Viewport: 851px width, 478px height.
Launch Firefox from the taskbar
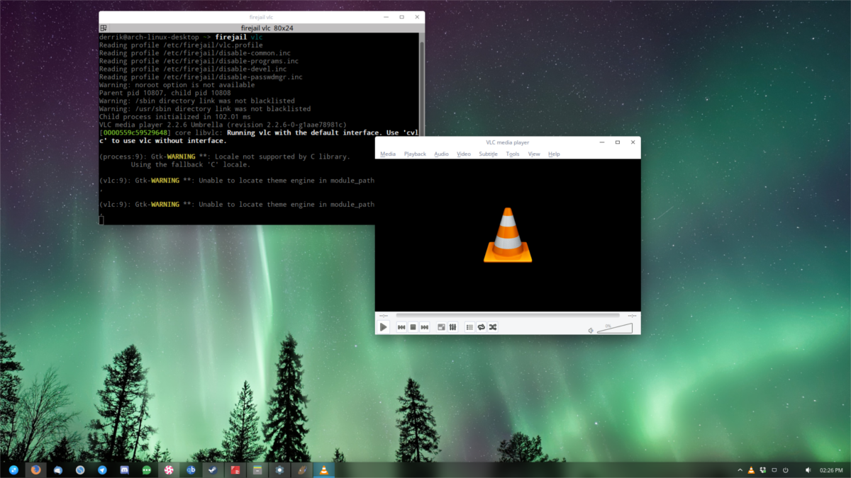click(x=36, y=470)
